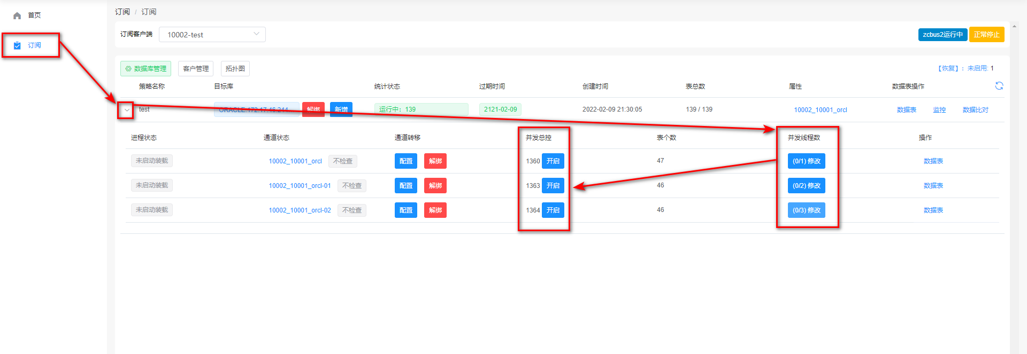Click the (0/1) 修改 thread count button
The image size is (1027, 354).
pos(806,161)
